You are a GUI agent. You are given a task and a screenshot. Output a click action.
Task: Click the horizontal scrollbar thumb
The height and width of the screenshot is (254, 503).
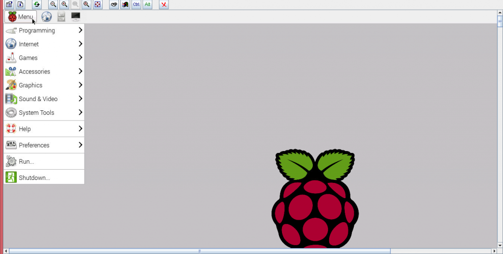point(199,251)
